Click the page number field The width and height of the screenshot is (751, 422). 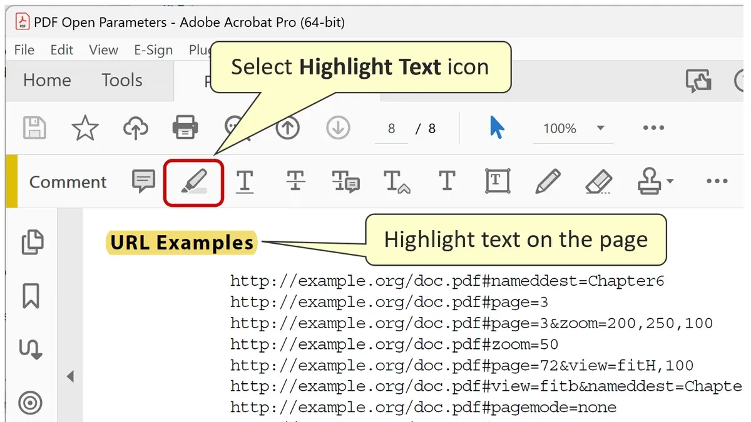[x=392, y=129]
